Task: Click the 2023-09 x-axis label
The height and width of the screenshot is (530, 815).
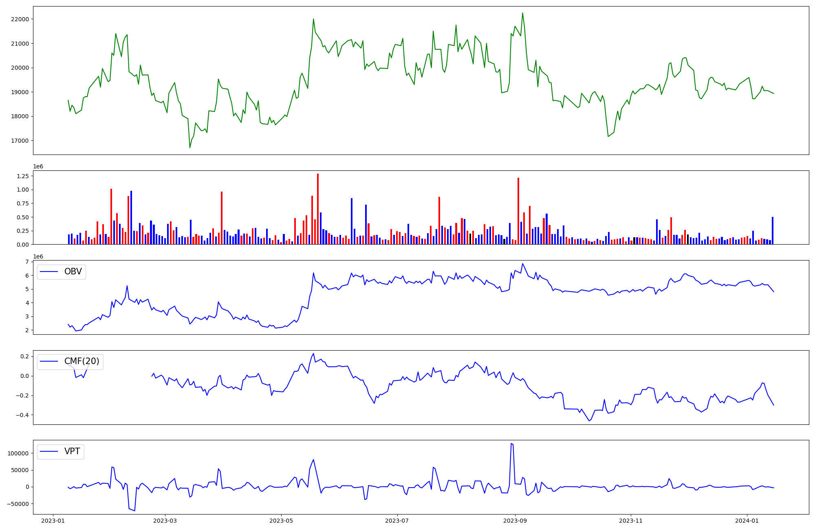Action: tap(515, 521)
